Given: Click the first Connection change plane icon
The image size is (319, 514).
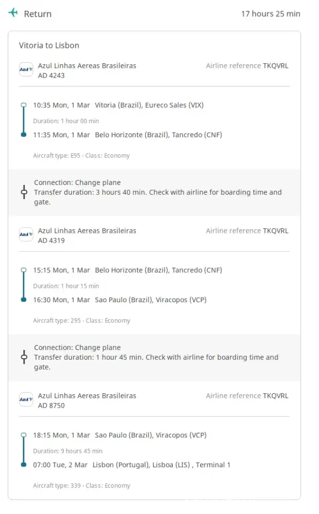Looking at the screenshot, I should tap(24, 192).
